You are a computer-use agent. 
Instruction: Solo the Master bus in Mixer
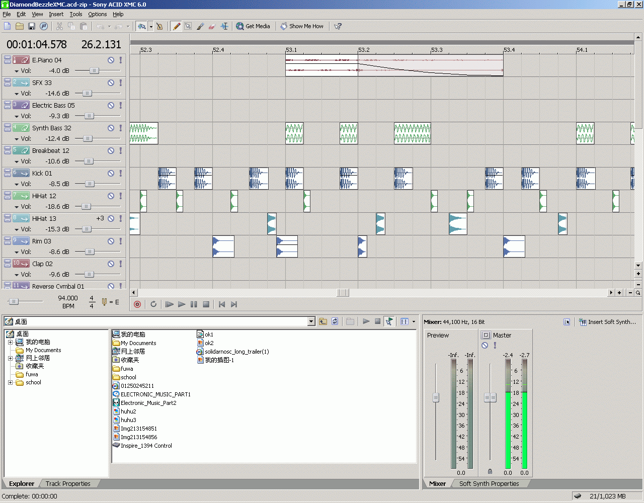(495, 346)
